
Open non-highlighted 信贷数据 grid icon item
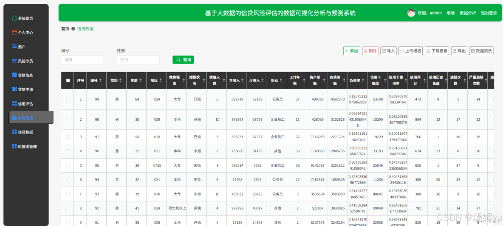click(14, 132)
